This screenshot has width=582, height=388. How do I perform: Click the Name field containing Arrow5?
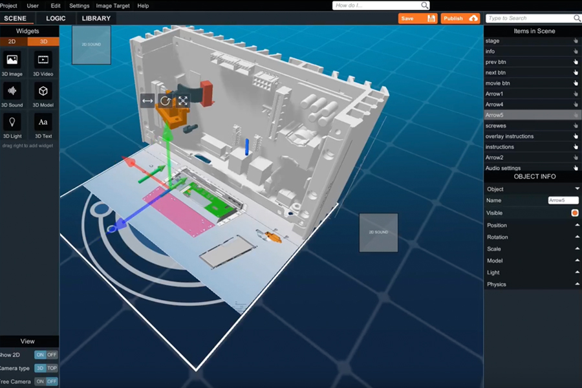point(563,200)
